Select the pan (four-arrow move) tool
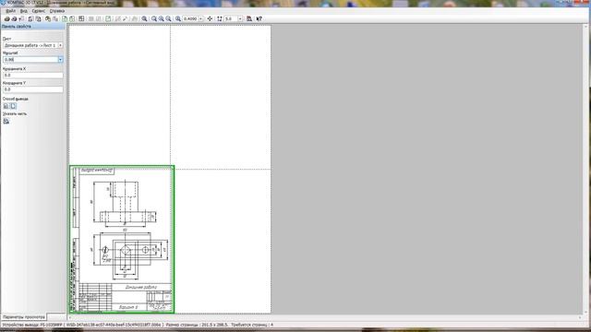 coord(210,18)
